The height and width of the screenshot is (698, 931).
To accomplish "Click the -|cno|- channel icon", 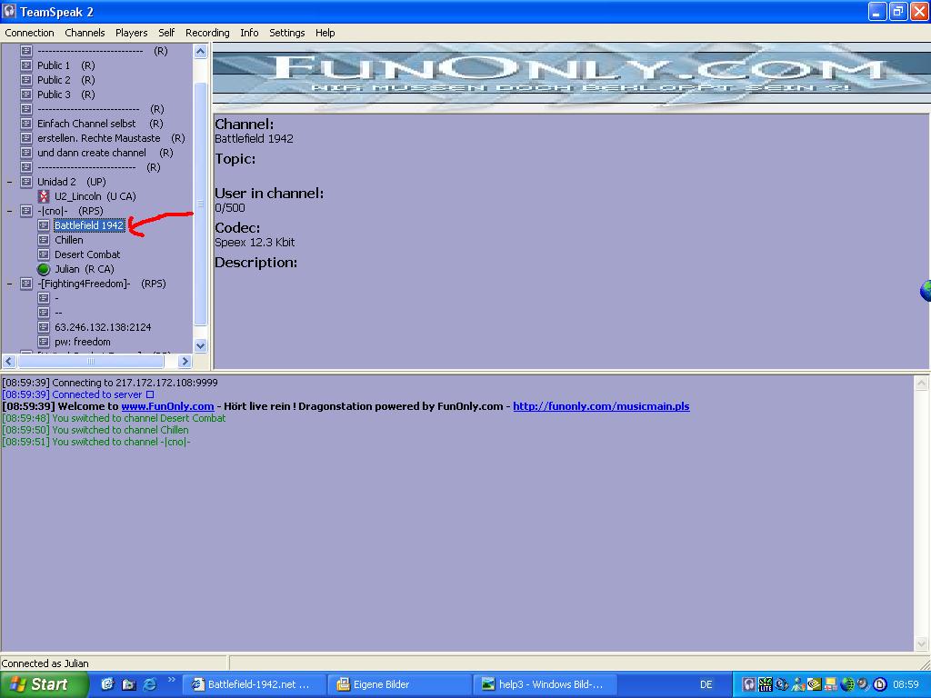I will click(26, 211).
